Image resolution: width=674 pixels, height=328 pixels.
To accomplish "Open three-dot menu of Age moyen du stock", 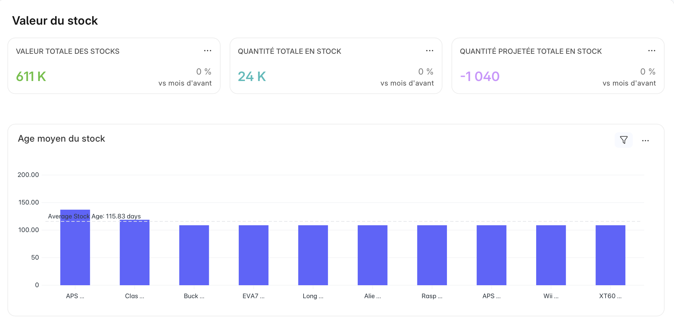I will (x=645, y=140).
